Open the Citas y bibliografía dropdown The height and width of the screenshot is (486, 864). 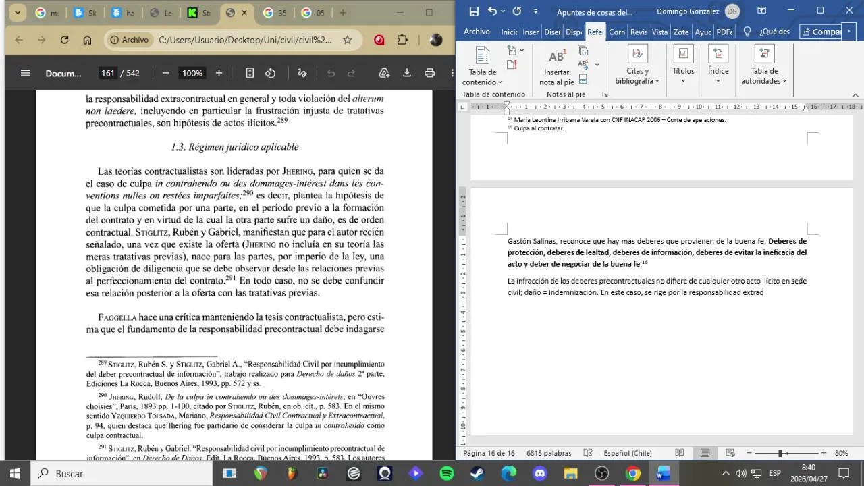pyautogui.click(x=637, y=66)
